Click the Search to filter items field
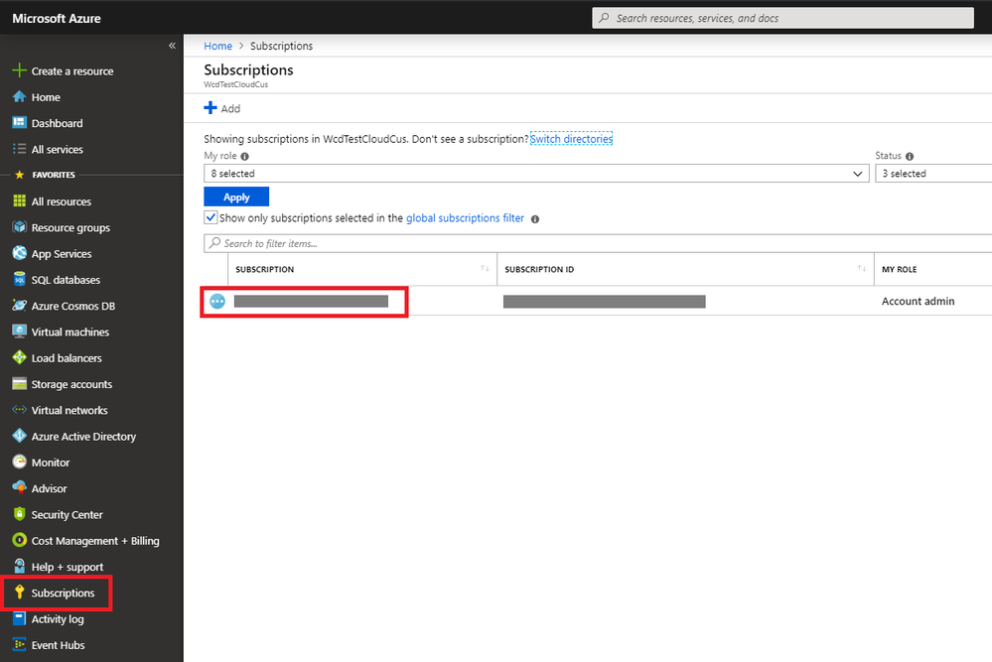The width and height of the screenshot is (992, 662). 598,243
